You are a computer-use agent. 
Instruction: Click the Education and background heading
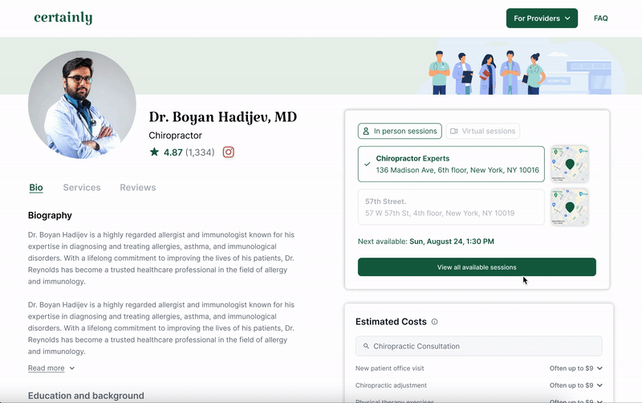86,396
